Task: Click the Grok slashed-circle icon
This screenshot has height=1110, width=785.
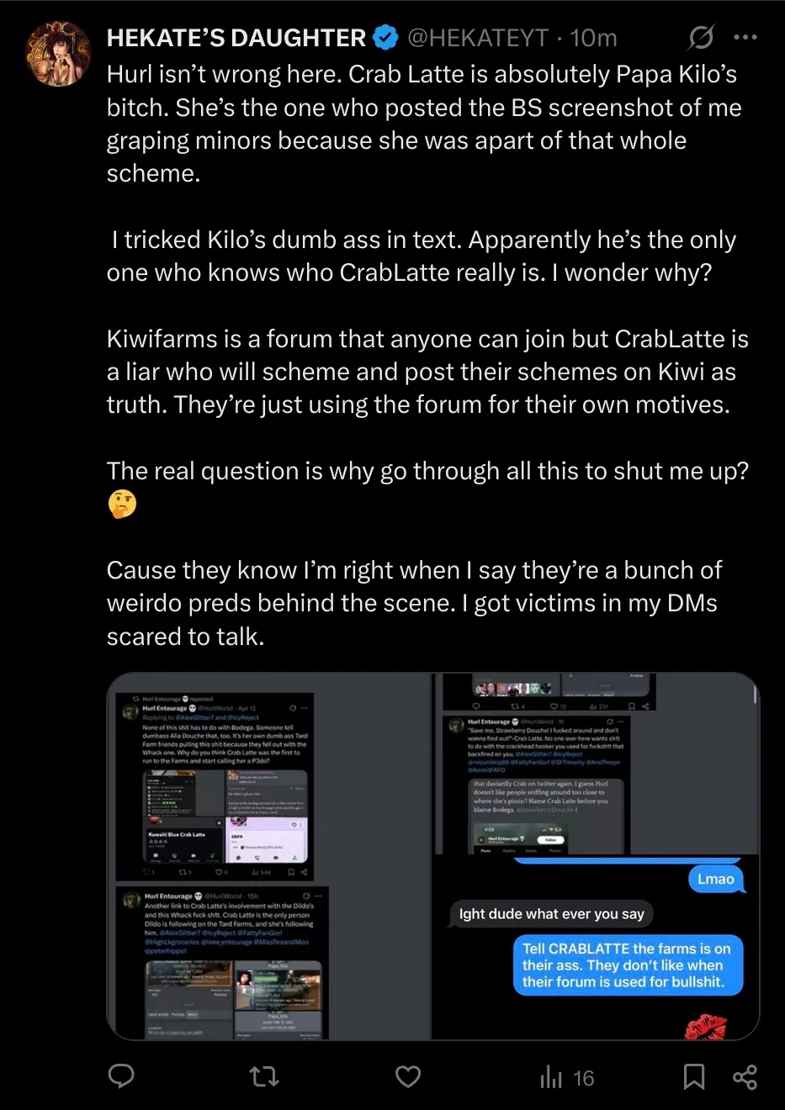Action: [701, 37]
